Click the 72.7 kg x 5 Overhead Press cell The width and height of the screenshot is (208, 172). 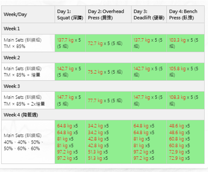(108, 43)
